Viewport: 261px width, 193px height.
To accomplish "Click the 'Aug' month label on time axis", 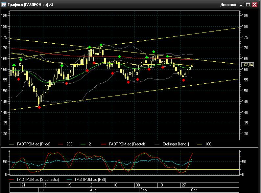I will pyautogui.click(x=93, y=190).
